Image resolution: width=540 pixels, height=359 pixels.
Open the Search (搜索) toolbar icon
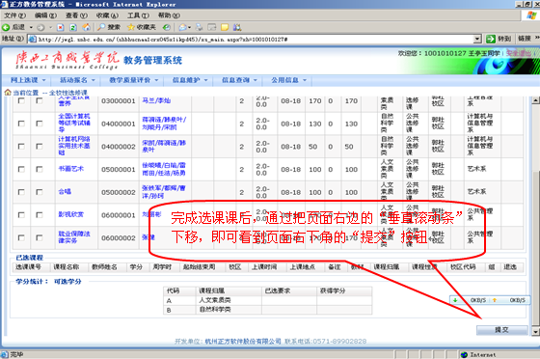click(x=101, y=27)
